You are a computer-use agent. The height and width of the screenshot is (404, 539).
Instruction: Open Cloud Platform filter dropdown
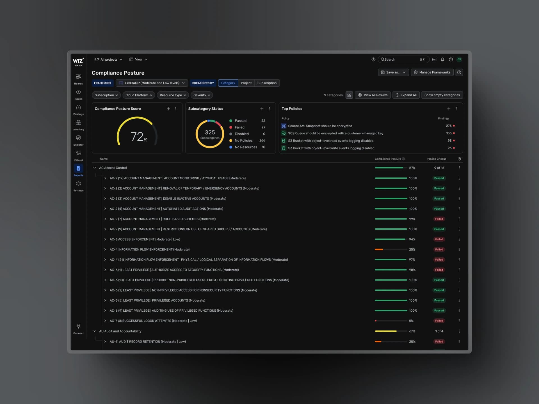click(139, 95)
